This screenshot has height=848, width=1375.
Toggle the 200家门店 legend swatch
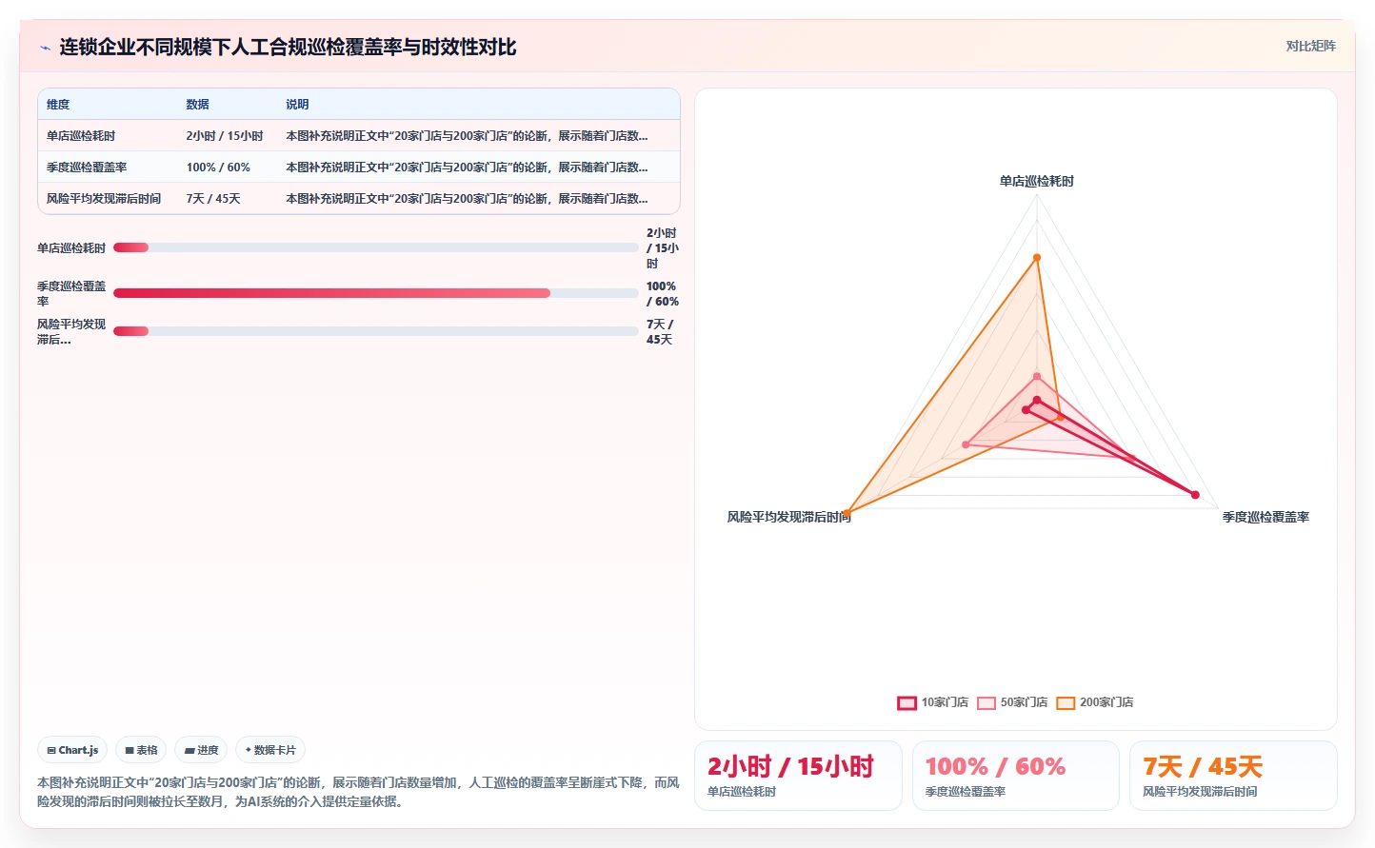coord(1066,703)
